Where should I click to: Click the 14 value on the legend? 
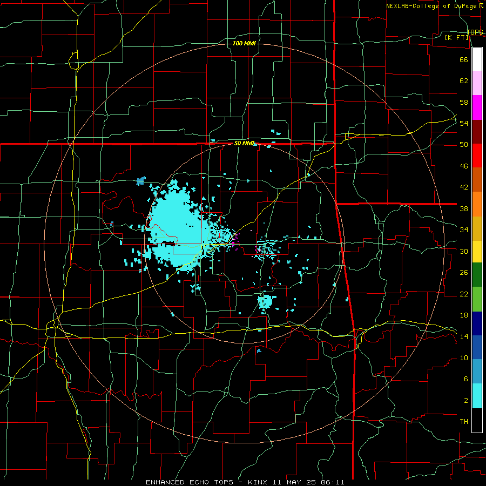pyautogui.click(x=464, y=336)
